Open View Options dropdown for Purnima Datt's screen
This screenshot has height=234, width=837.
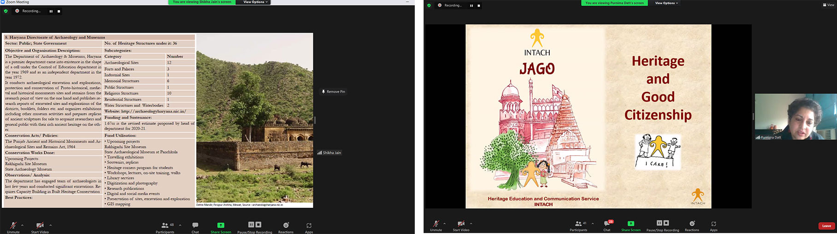click(x=666, y=3)
